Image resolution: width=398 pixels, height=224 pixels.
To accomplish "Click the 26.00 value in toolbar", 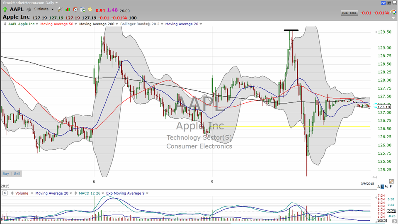I will coord(125,11).
